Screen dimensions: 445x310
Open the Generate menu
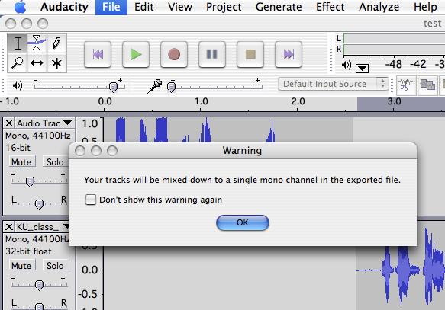coord(279,7)
